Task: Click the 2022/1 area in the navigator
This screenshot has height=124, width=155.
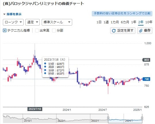Action: click(x=95, y=121)
